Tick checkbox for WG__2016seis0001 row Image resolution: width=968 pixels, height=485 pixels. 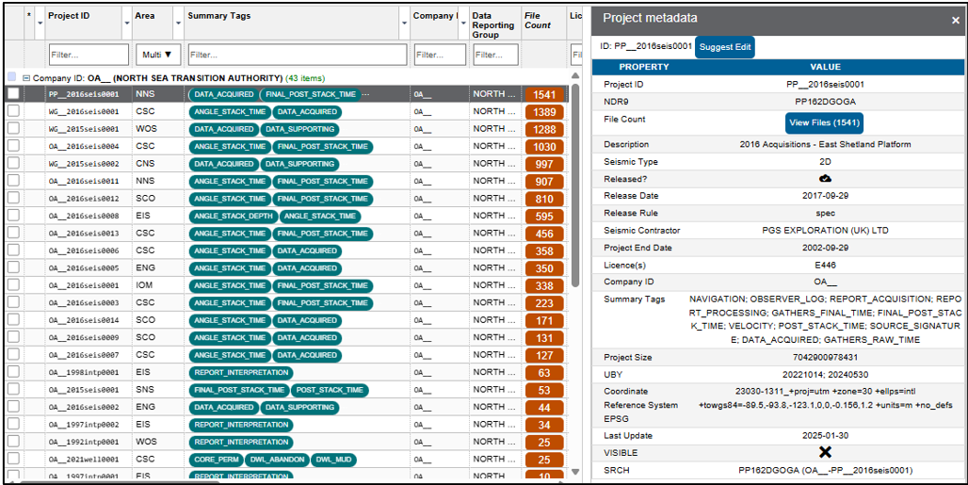point(13,111)
